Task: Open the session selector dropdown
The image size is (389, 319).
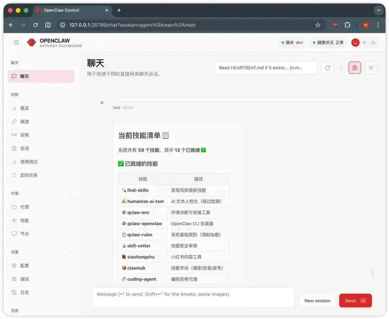Action: (266, 68)
